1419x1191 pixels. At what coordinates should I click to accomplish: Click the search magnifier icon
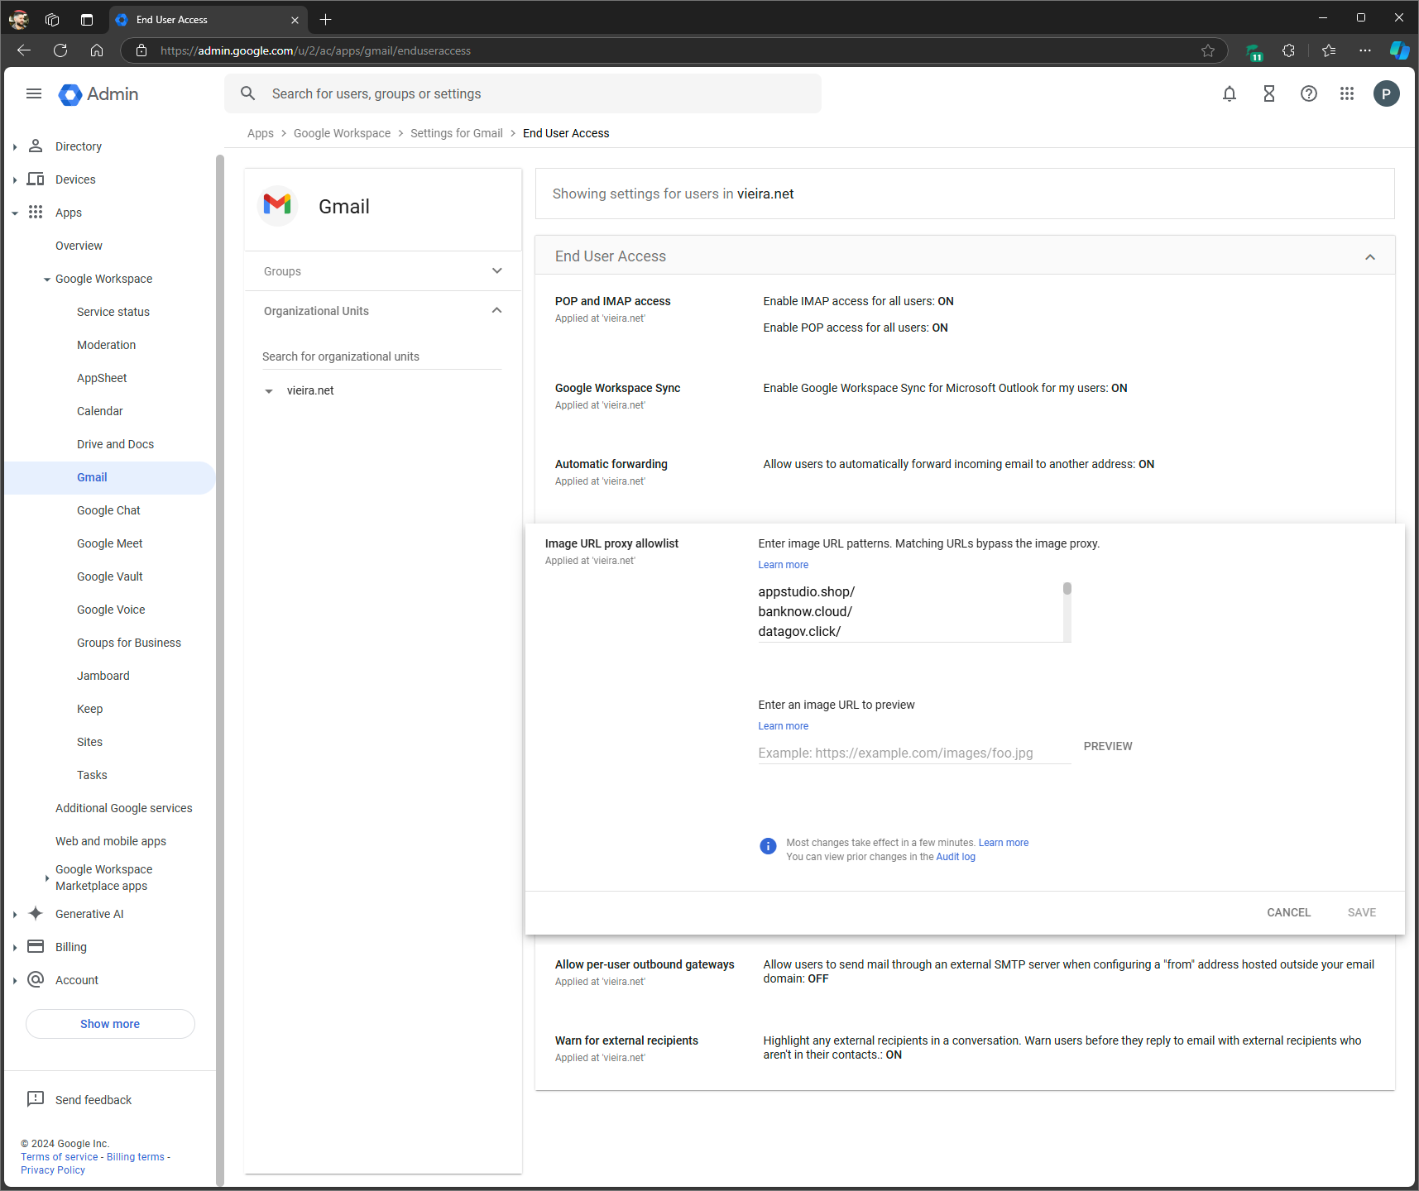(248, 93)
